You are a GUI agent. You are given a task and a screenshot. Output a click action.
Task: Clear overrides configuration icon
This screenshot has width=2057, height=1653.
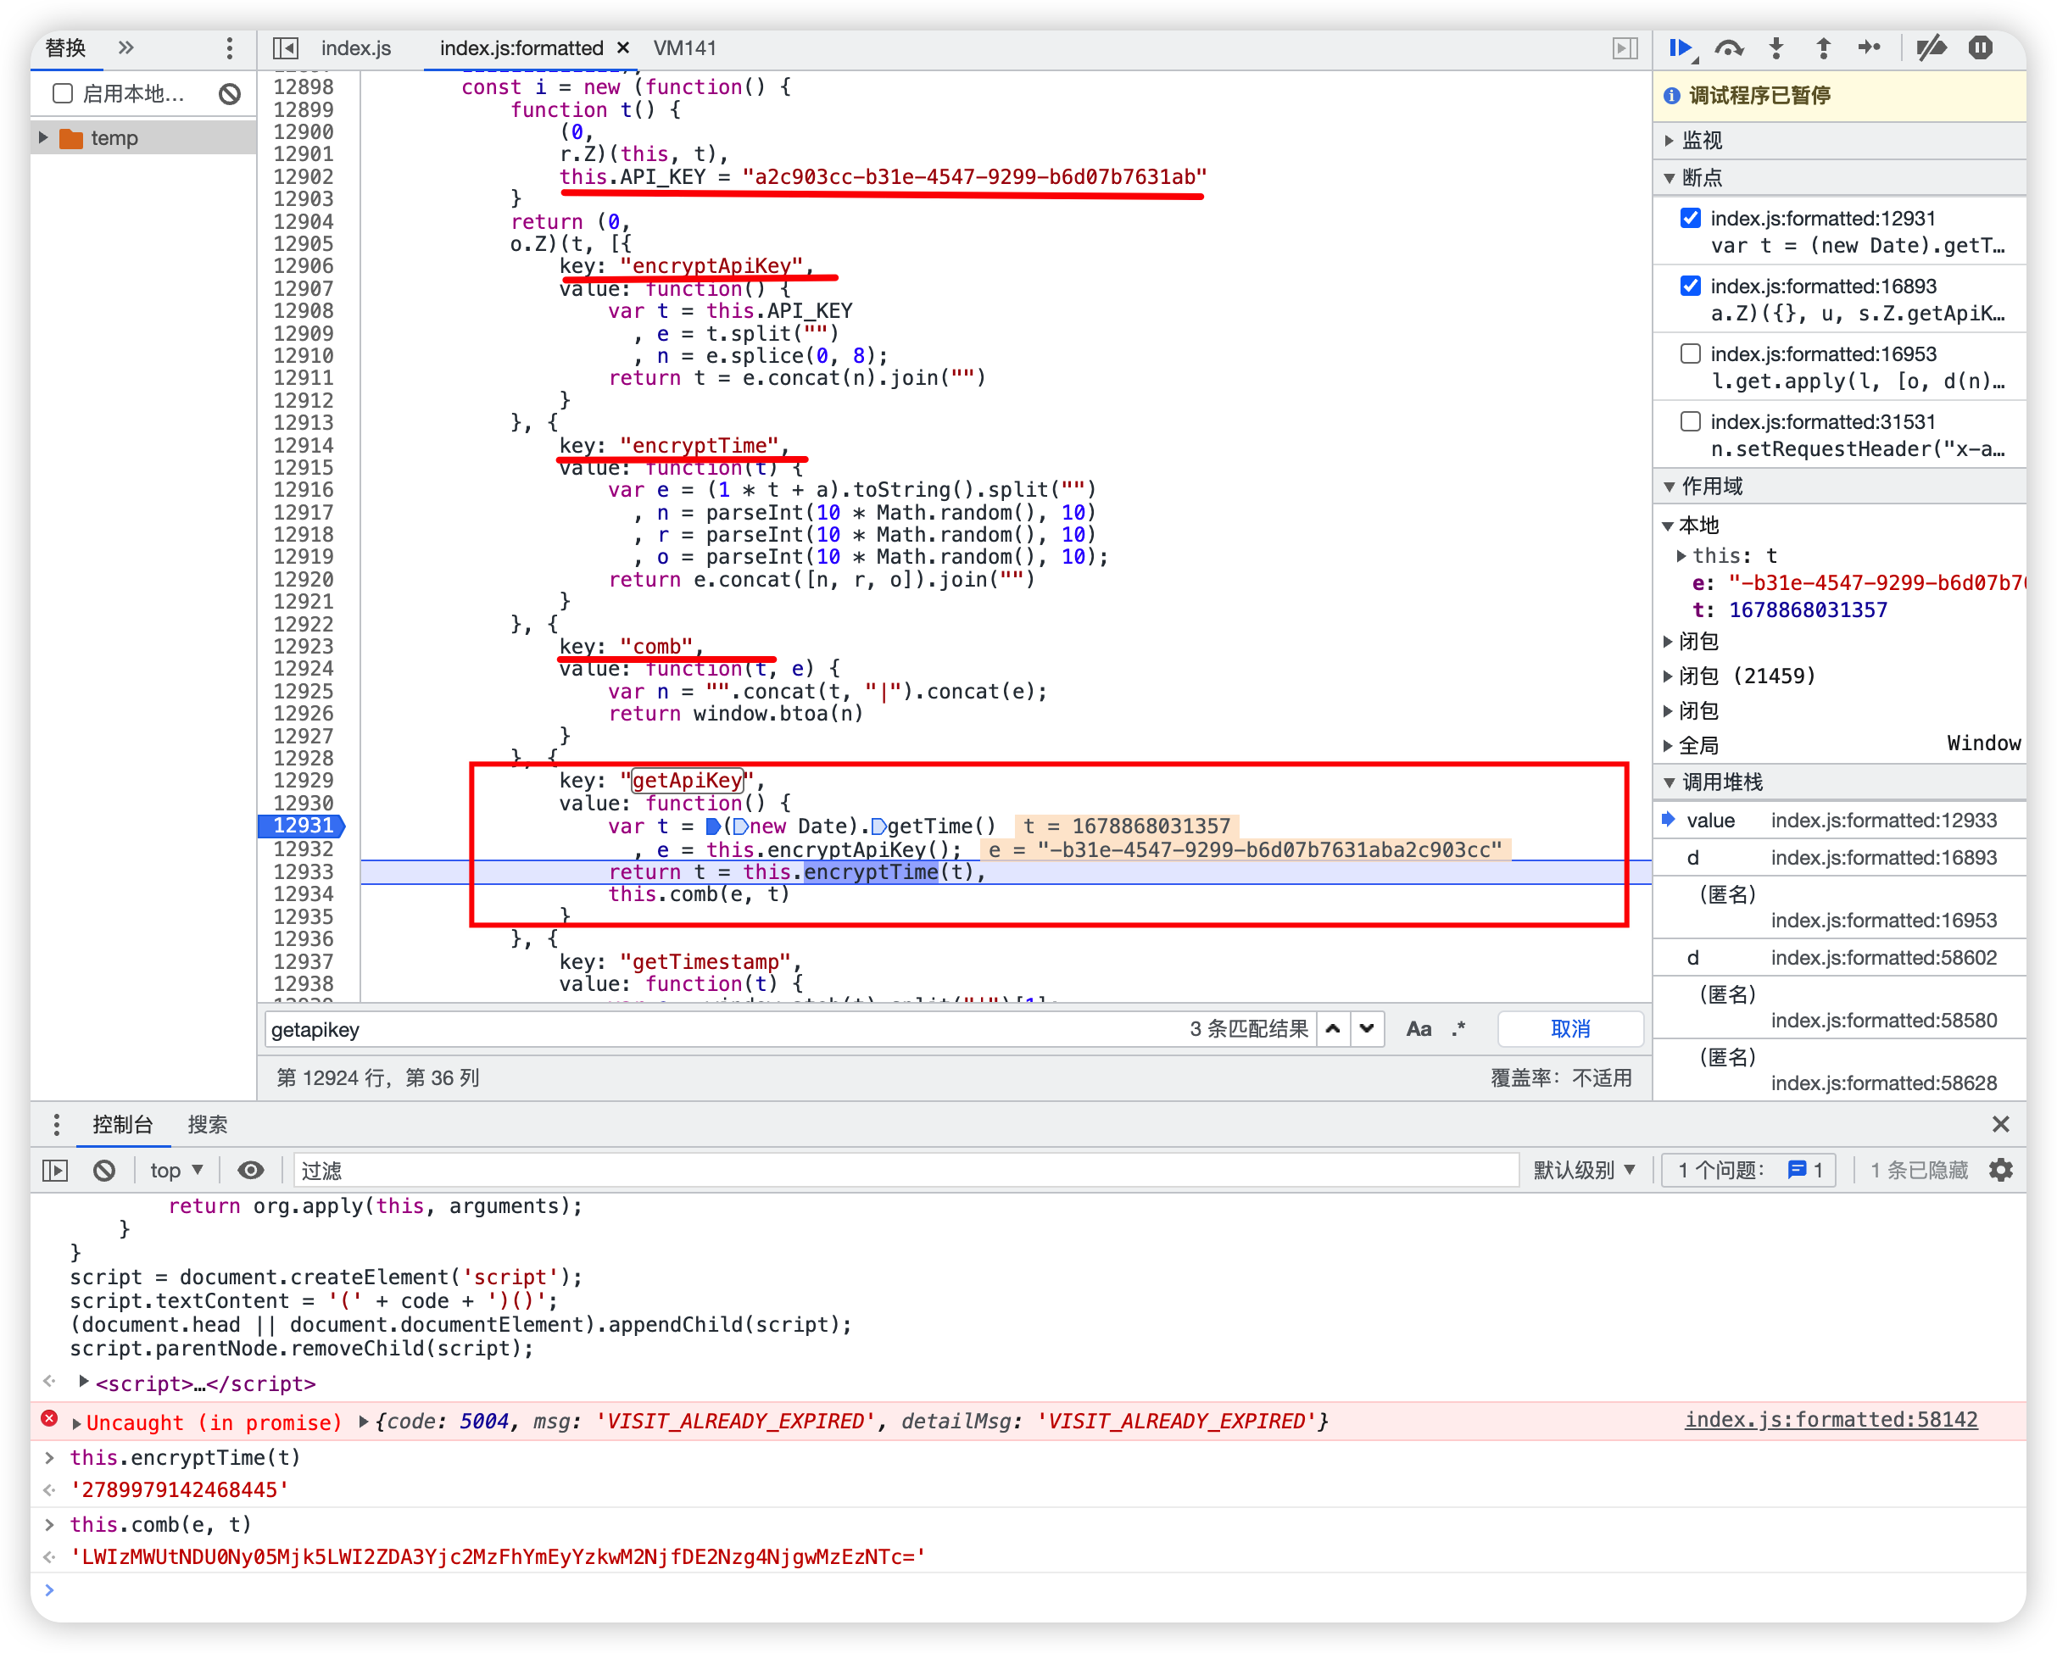click(229, 93)
